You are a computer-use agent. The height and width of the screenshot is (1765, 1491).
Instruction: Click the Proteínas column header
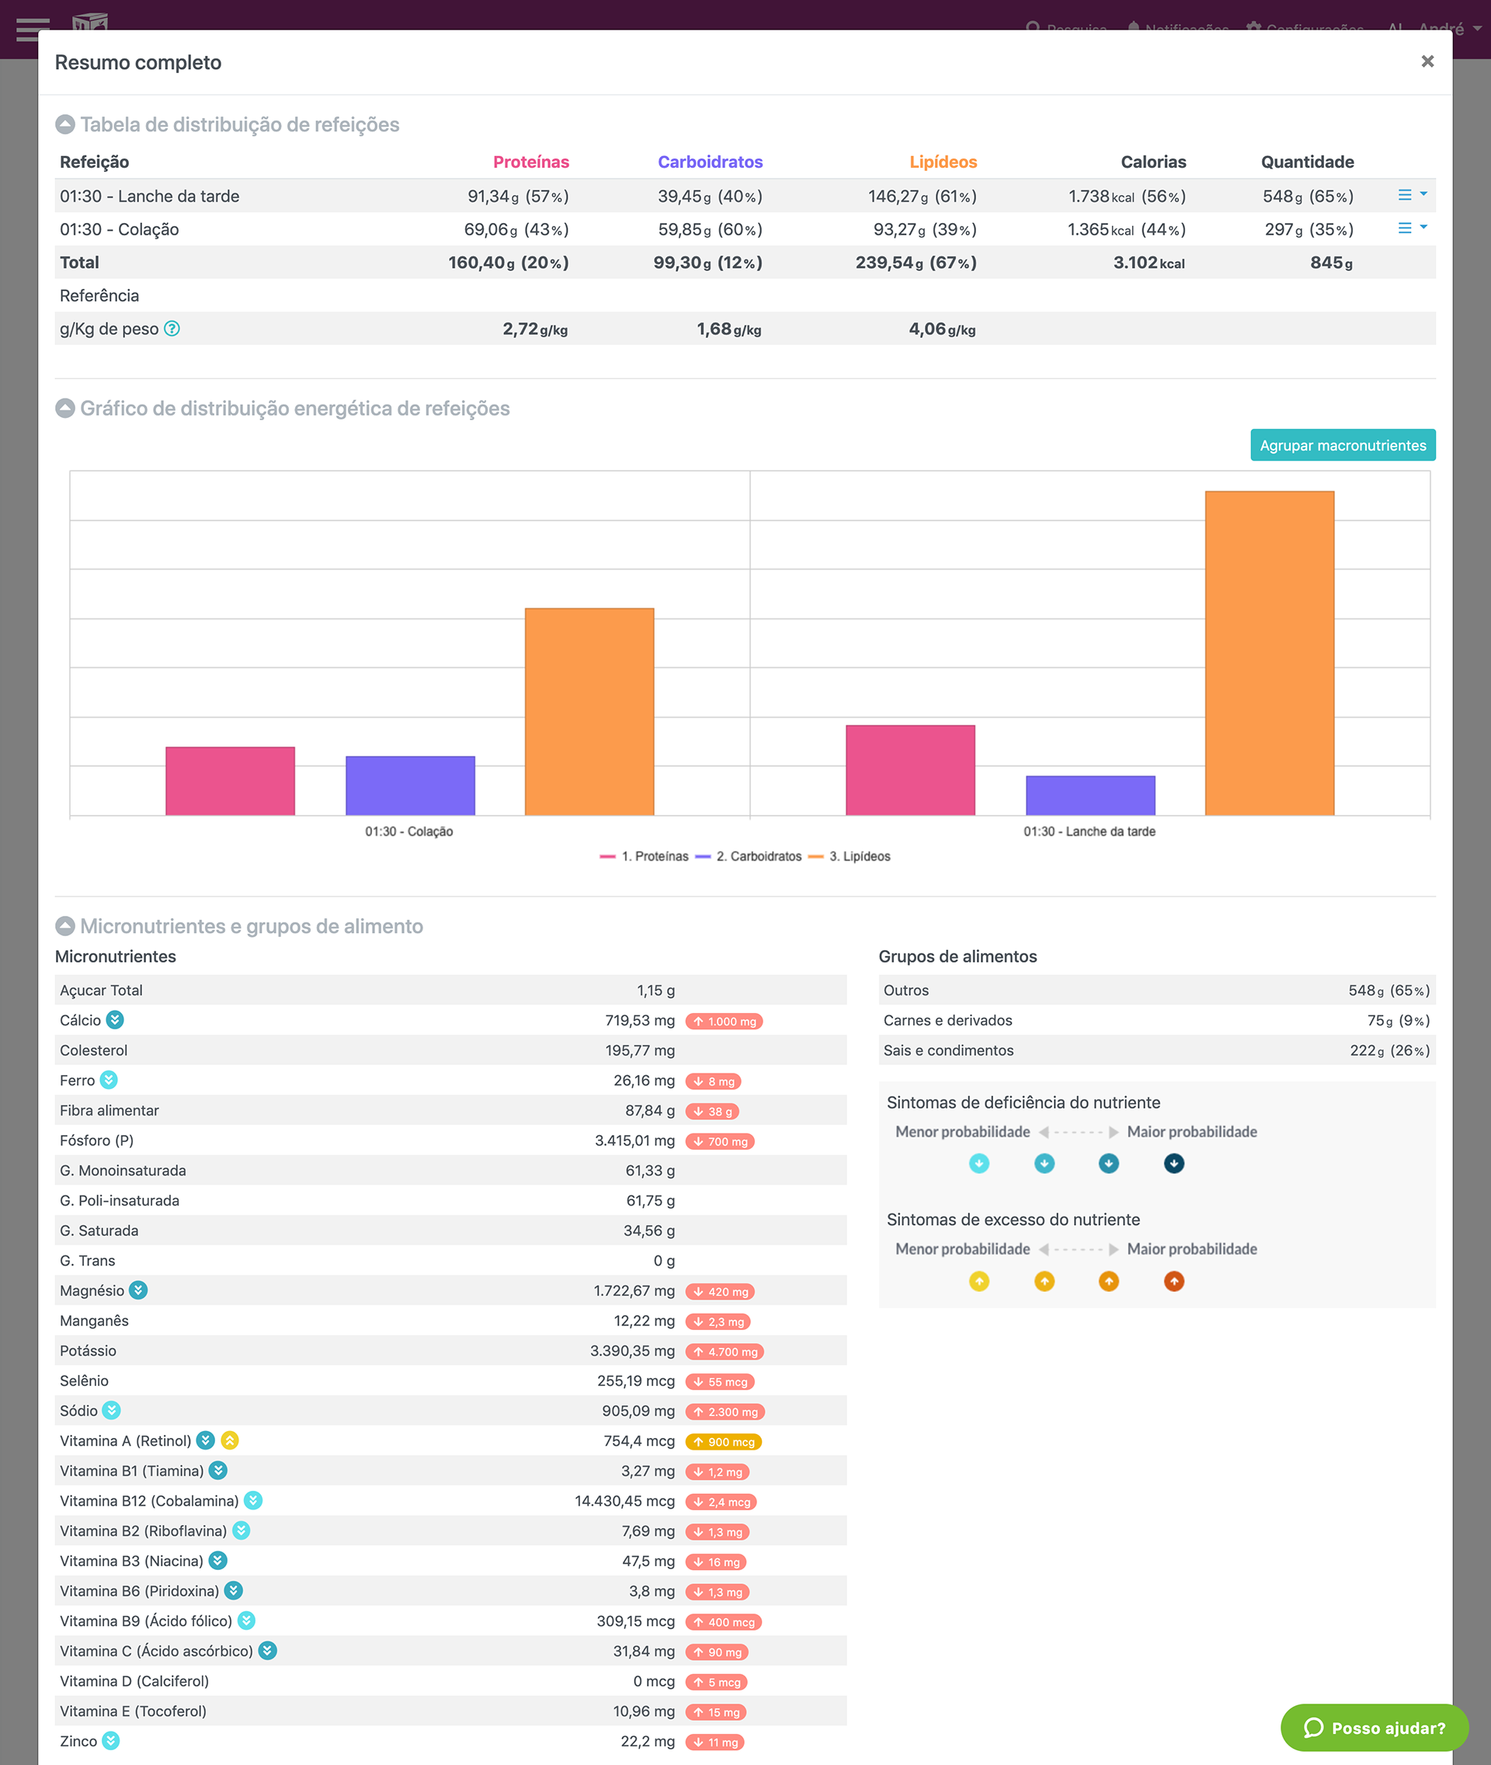pyautogui.click(x=531, y=162)
